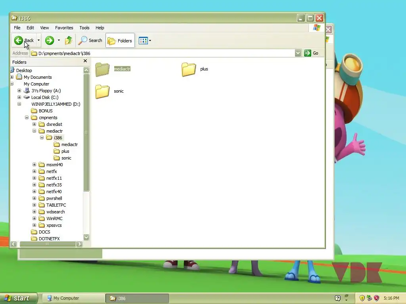Collapse the mediactr tree node

[34, 131]
